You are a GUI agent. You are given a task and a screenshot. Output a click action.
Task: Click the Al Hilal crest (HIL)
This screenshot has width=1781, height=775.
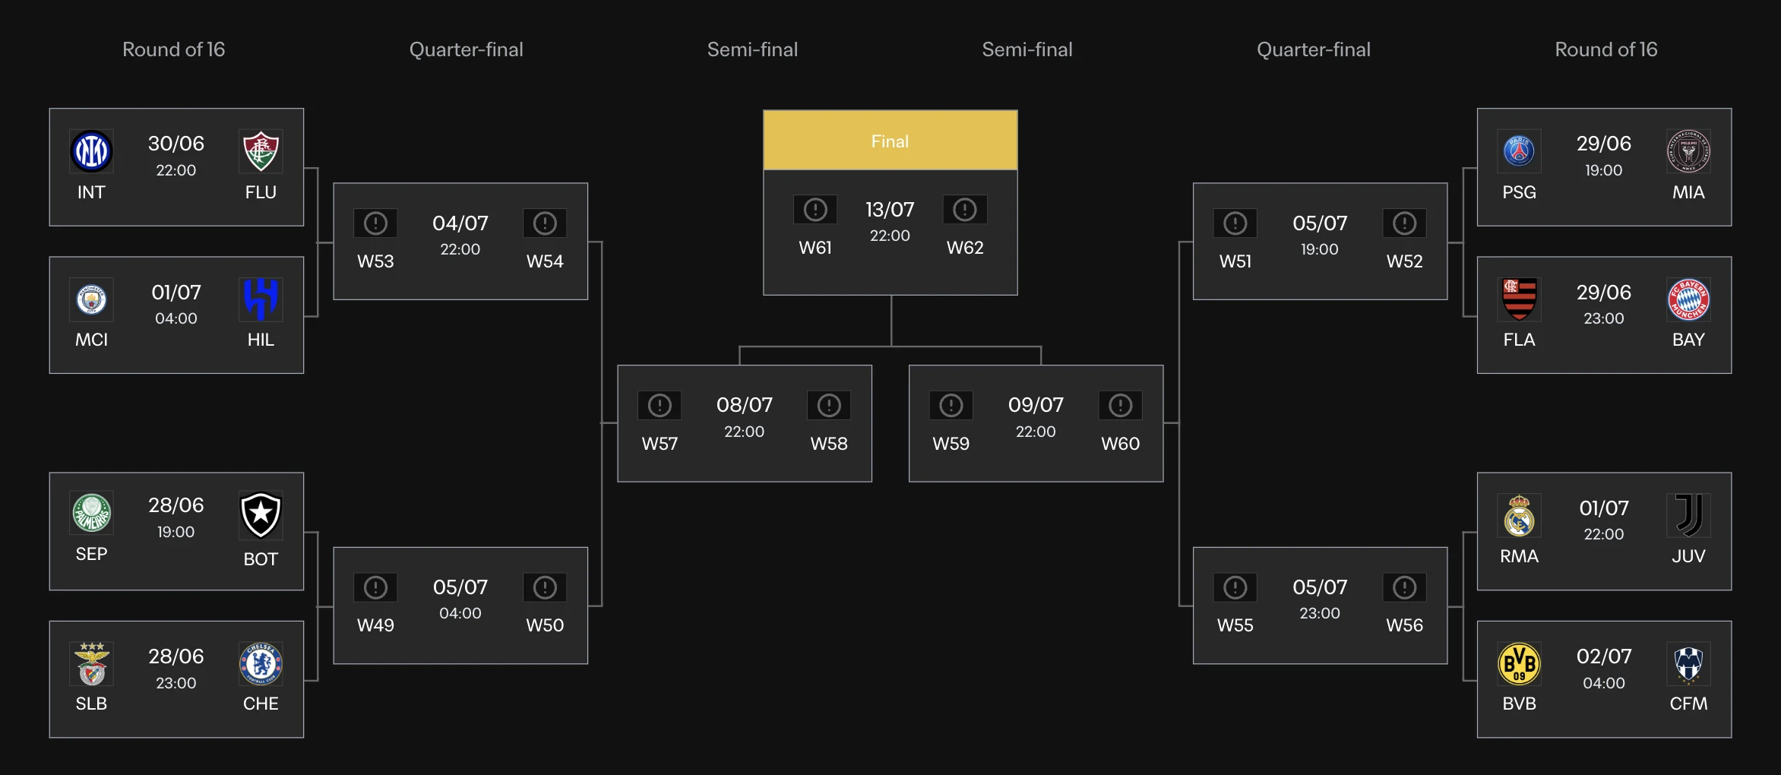click(x=261, y=299)
